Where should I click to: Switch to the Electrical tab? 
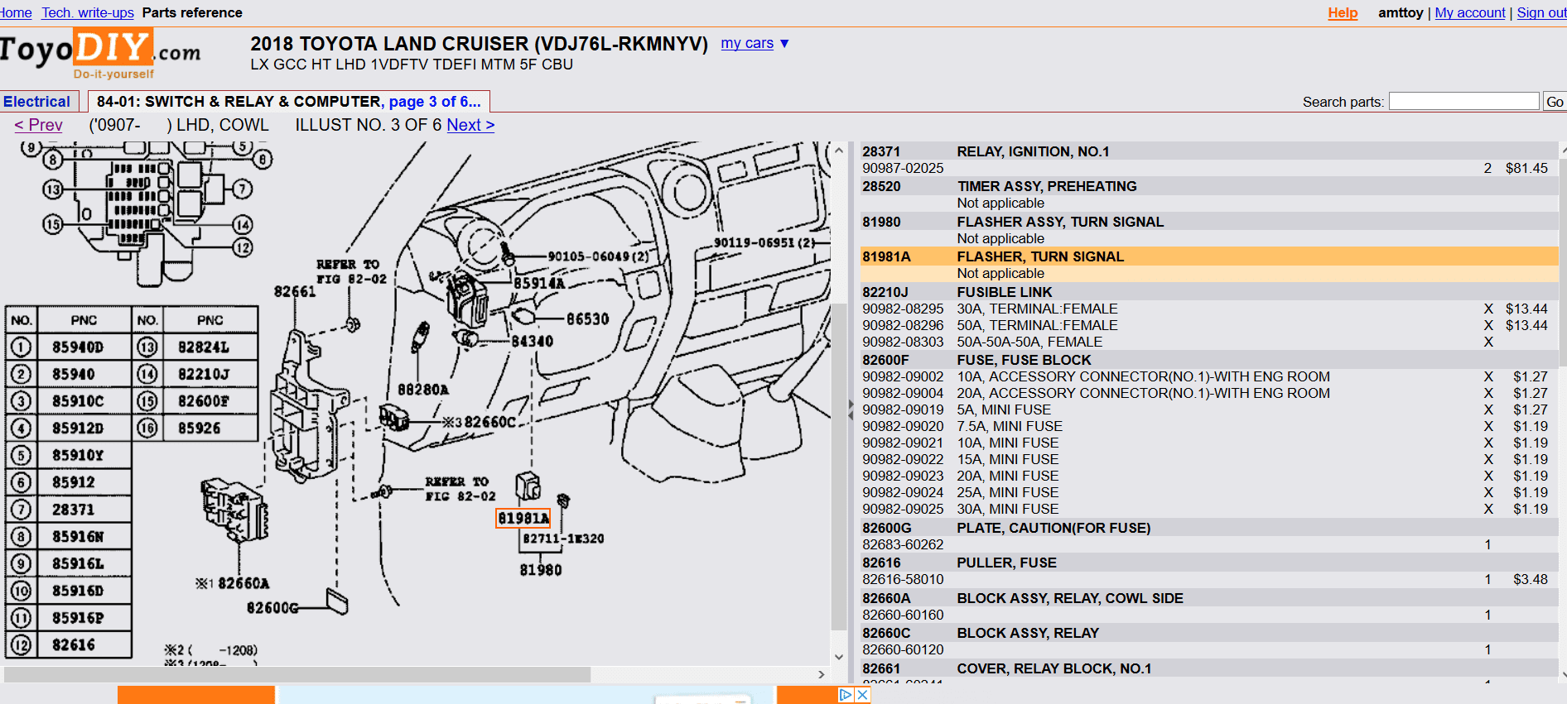tap(37, 102)
